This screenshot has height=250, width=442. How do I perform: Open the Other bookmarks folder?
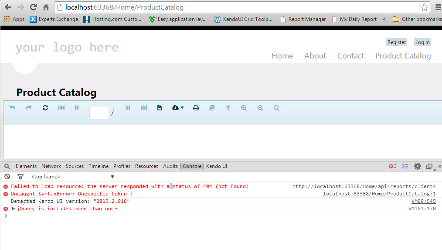(x=417, y=19)
